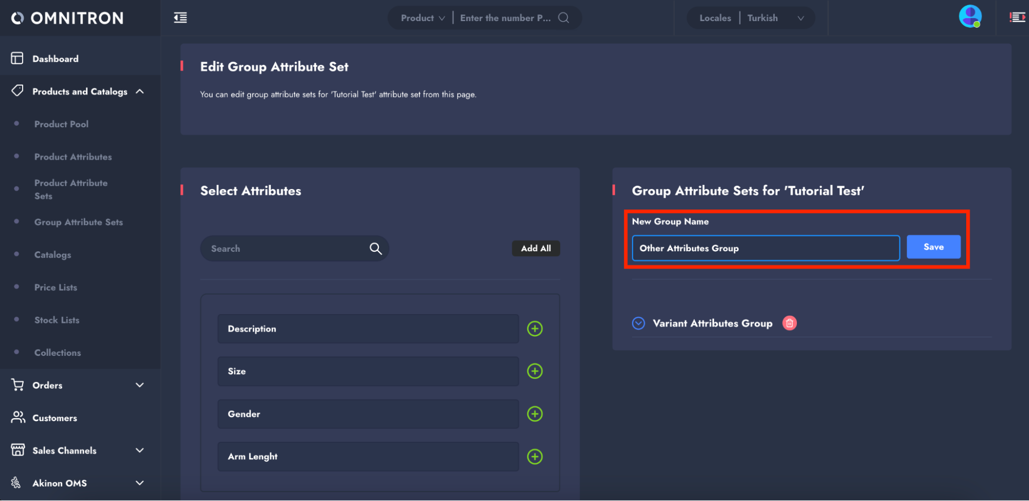Click the search magnifier in top bar
Viewport: 1029px width, 501px height.
tap(564, 18)
